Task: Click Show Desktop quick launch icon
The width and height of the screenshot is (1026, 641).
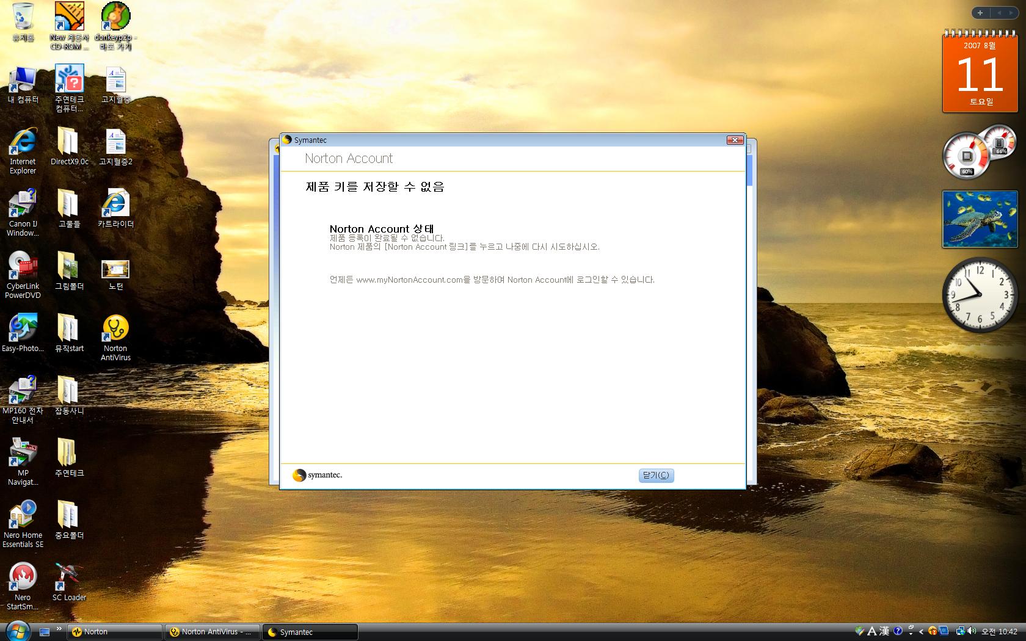Action: 45,632
